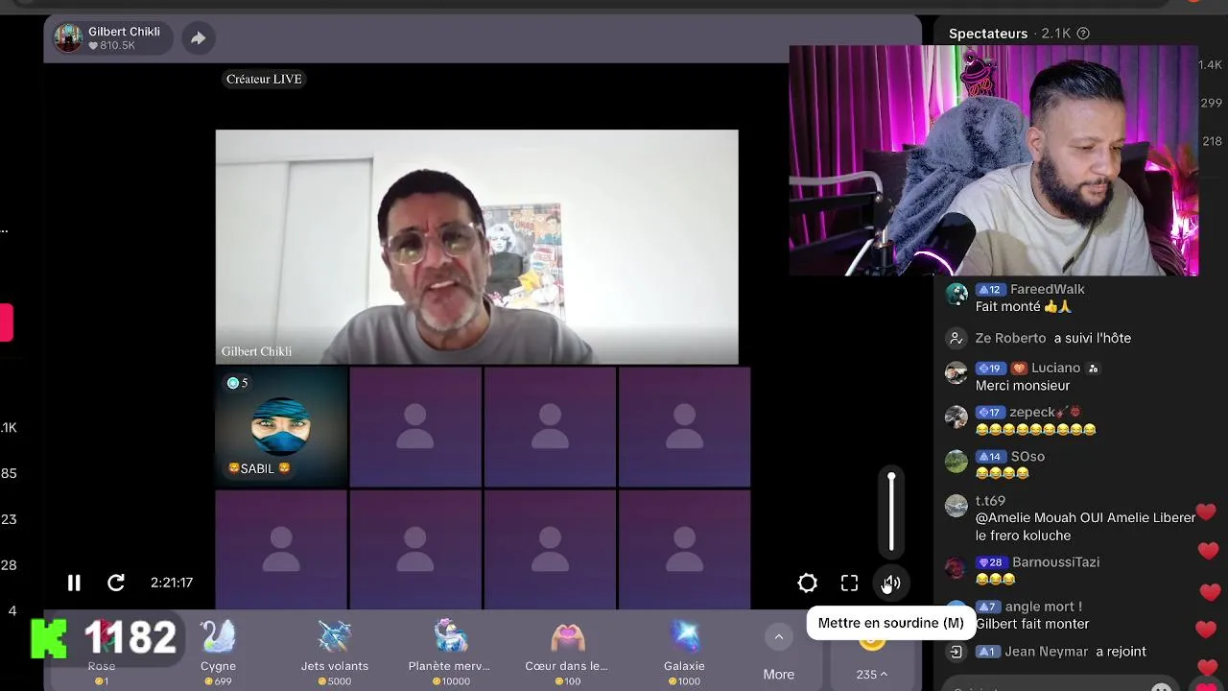Click the 'Gilbert fait monter' message

(1032, 624)
